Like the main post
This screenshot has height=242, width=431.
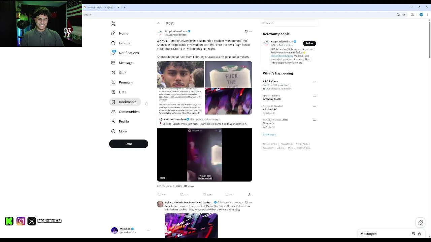point(204,194)
